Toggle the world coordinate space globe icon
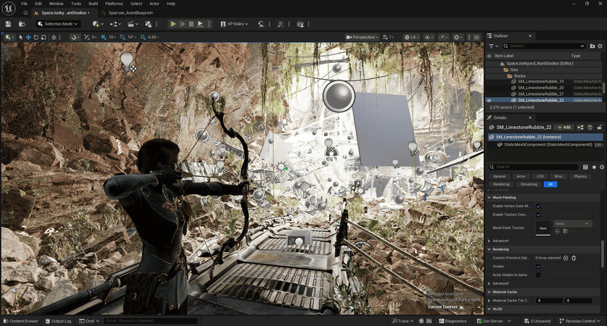This screenshot has width=607, height=326. coord(54,38)
